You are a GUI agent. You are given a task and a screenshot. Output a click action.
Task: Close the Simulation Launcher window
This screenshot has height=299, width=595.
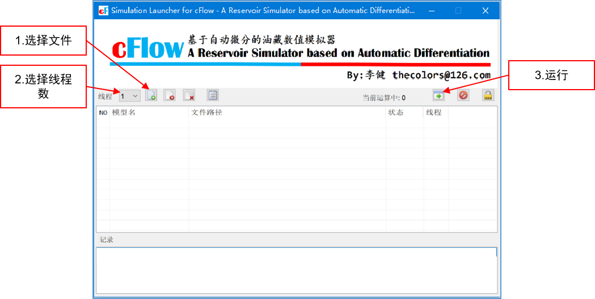coord(486,11)
